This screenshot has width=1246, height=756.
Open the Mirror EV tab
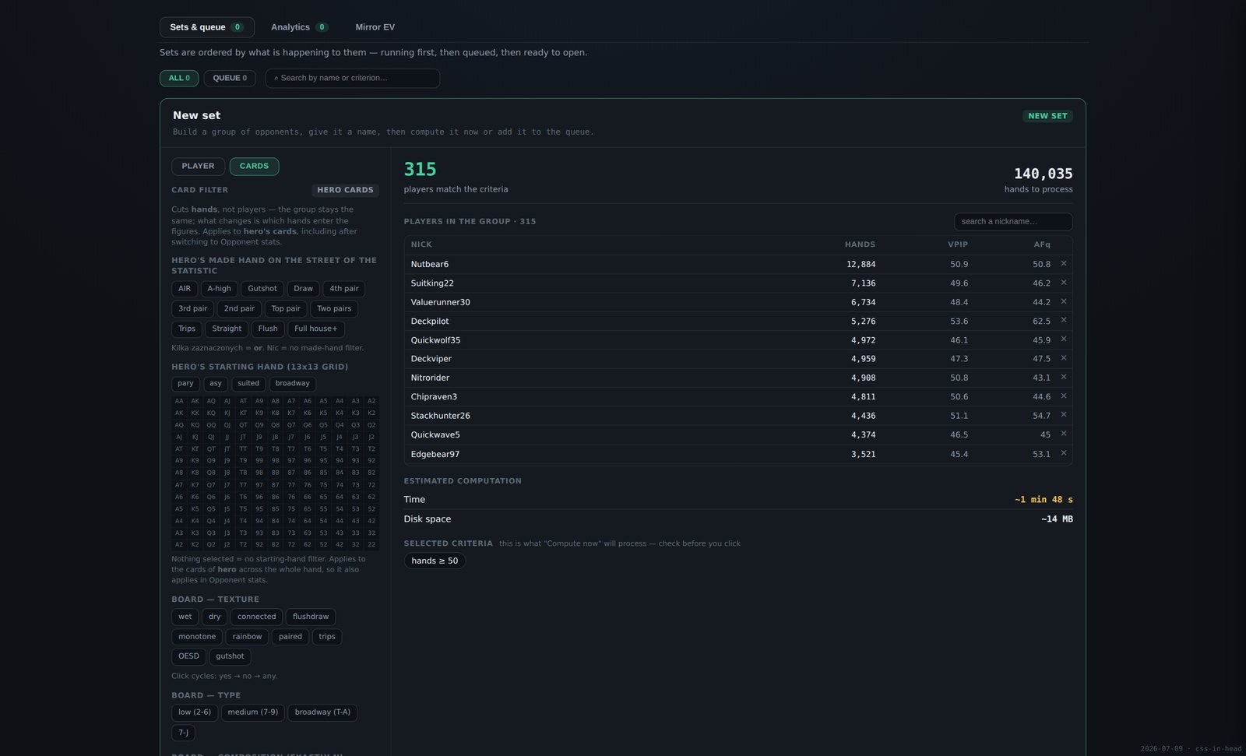click(x=375, y=27)
